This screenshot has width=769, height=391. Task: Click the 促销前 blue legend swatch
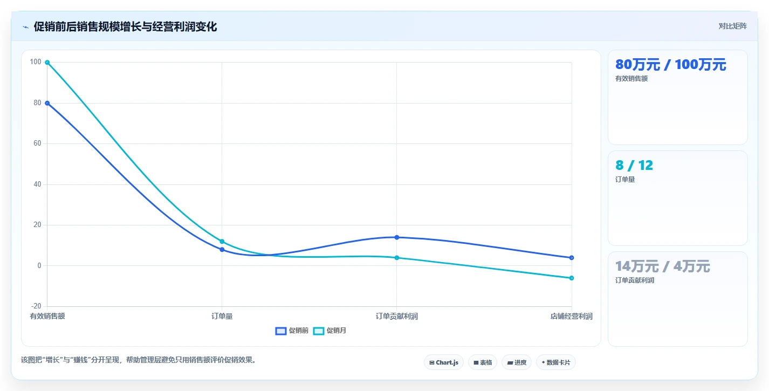pos(280,331)
